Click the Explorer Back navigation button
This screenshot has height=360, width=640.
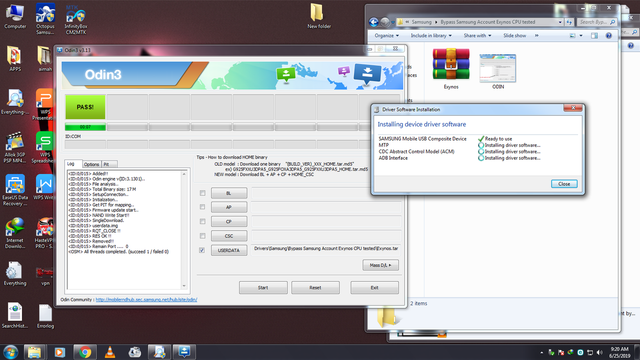373,22
